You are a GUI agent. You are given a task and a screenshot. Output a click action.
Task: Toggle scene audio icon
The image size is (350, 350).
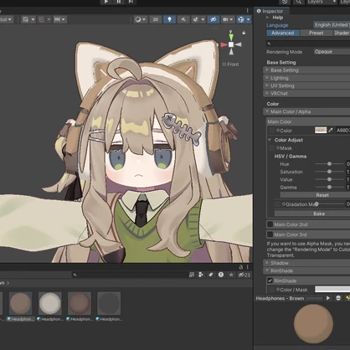click(183, 19)
